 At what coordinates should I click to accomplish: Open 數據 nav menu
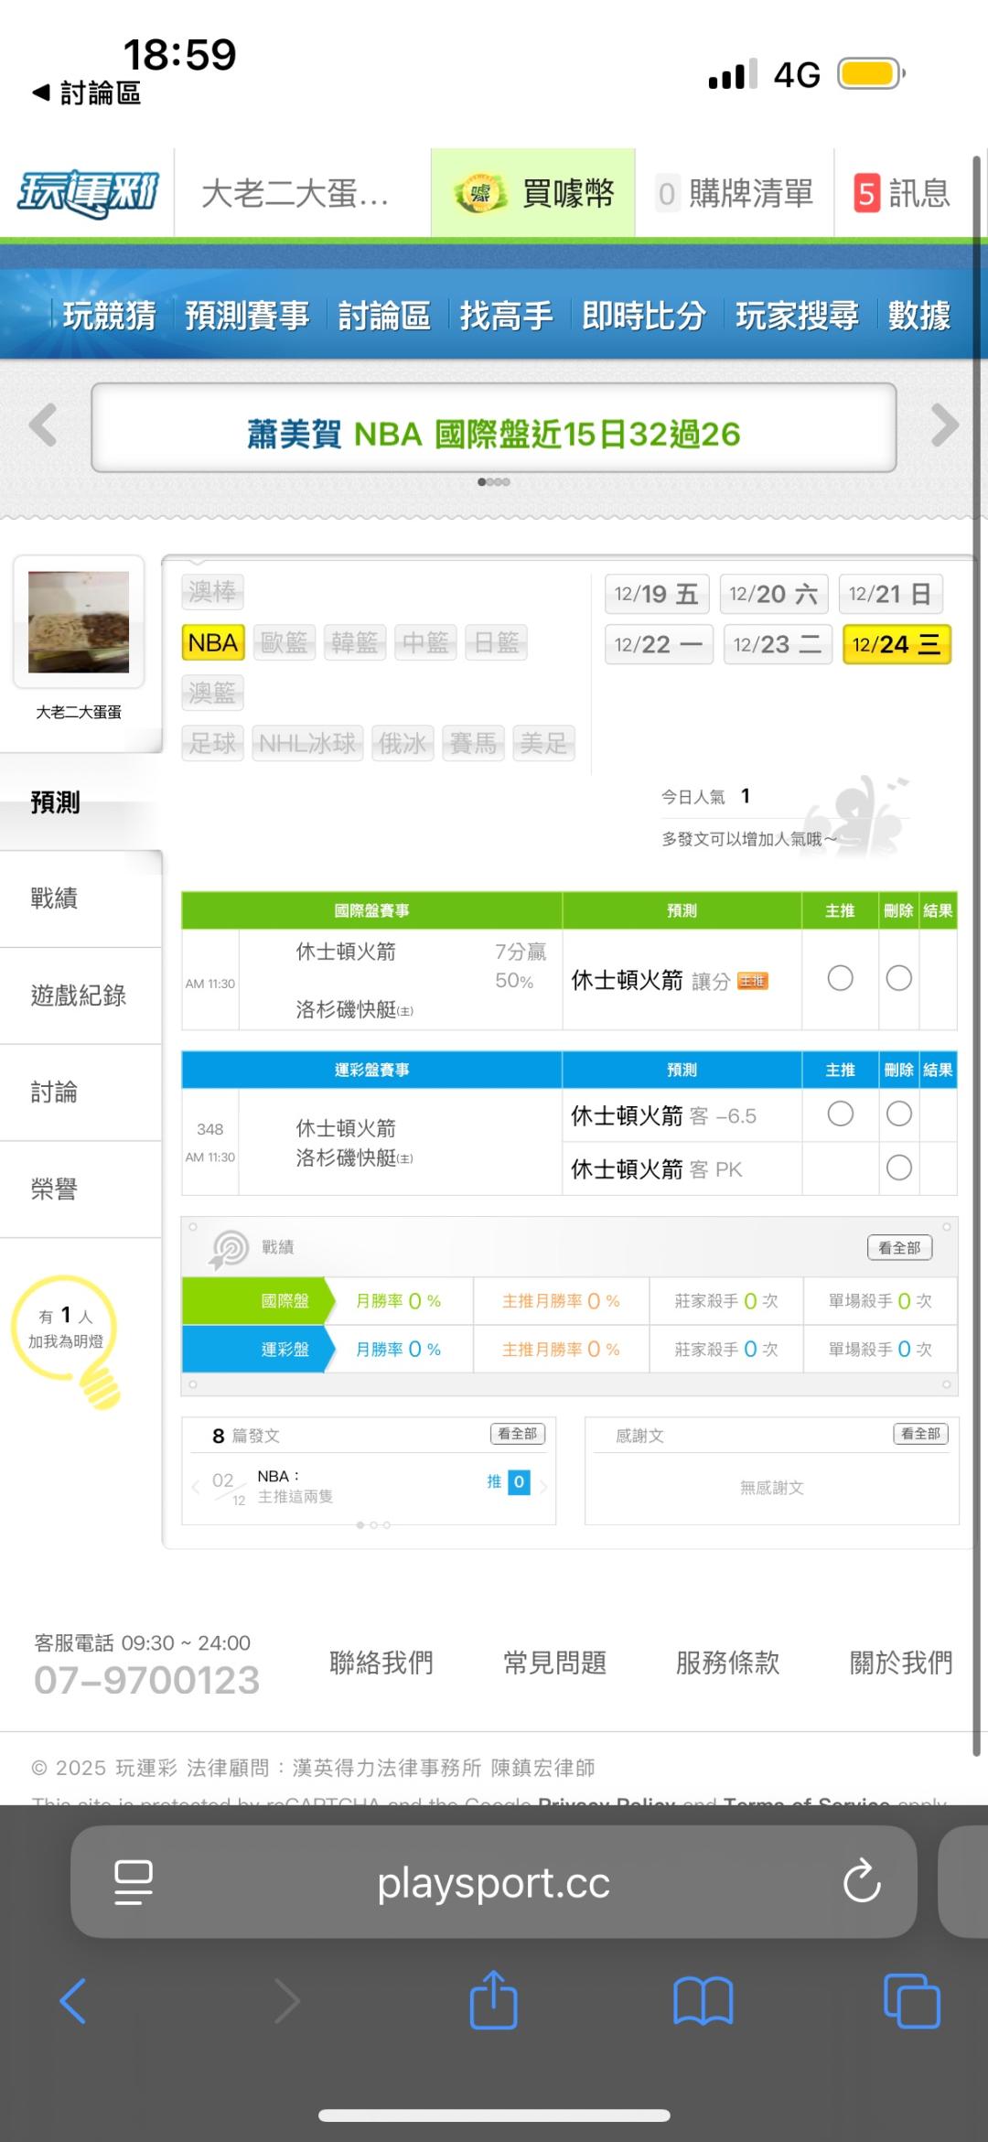919,316
